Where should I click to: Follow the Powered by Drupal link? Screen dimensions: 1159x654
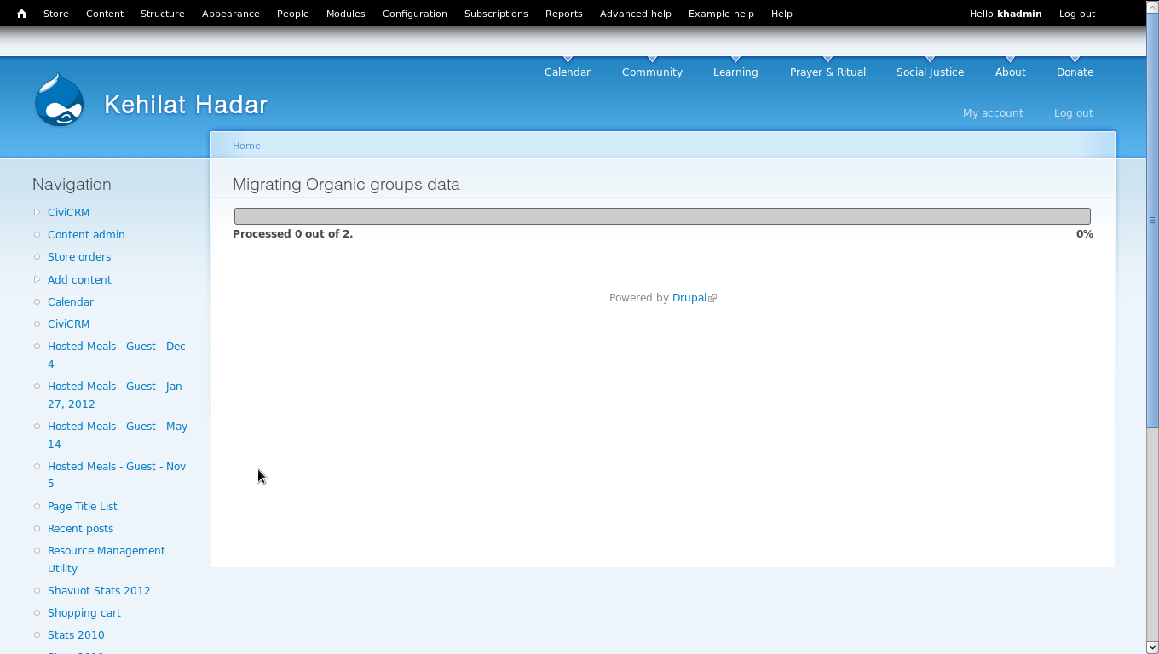689,298
